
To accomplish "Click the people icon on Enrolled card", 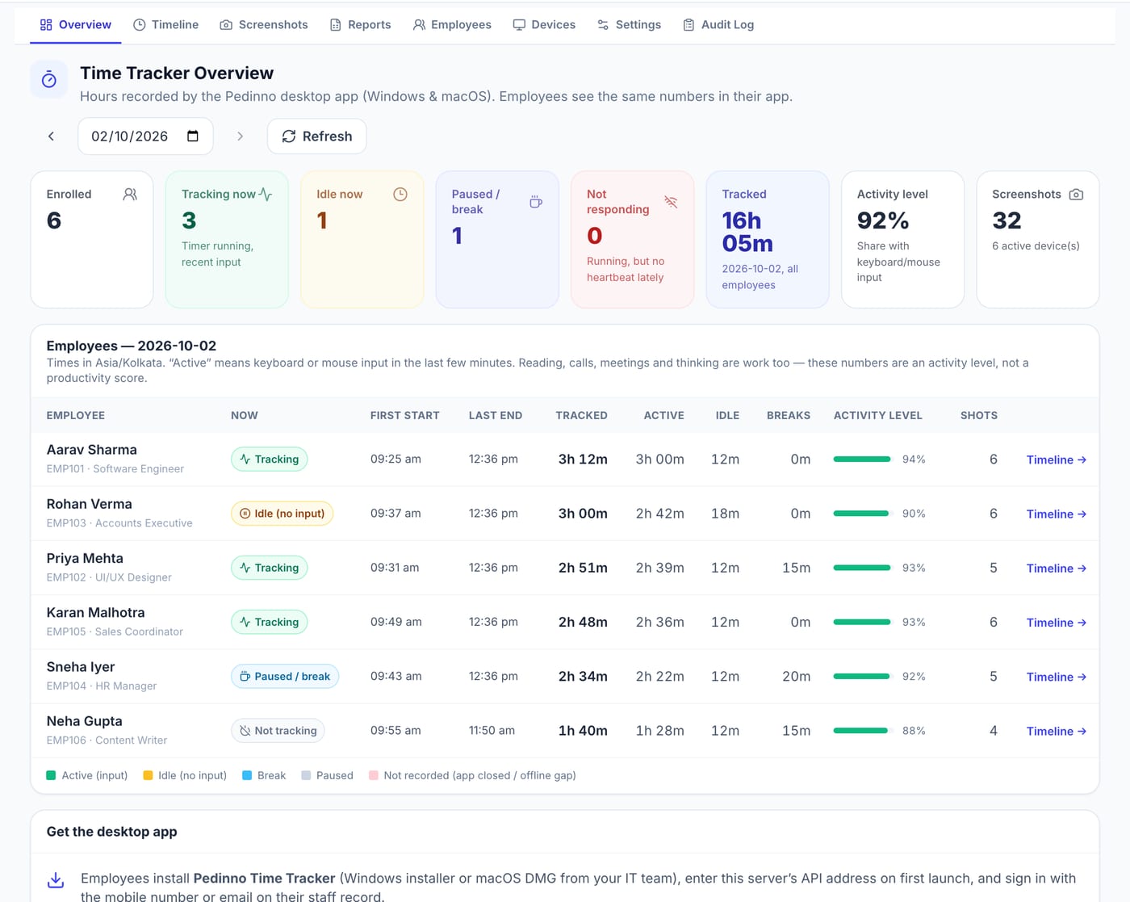I will pyautogui.click(x=130, y=195).
